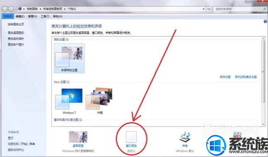Click 所有控制面板项 breadcrumb in address bar
The width and height of the screenshot is (268, 157).
[53, 9]
